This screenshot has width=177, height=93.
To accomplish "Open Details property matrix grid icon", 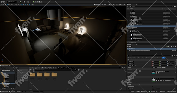I will point(173,56).
